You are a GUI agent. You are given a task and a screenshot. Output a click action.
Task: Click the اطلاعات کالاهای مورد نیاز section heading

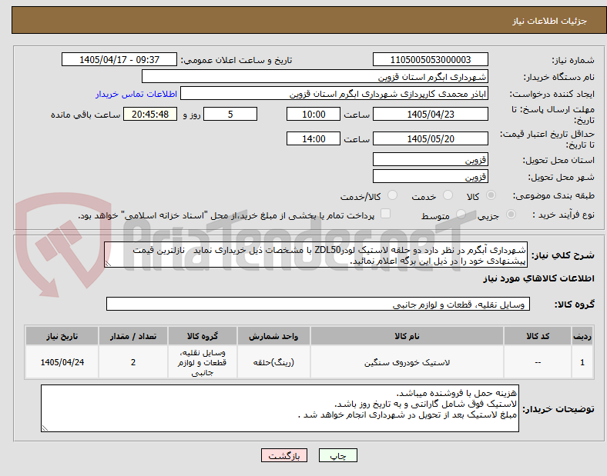[x=538, y=278]
